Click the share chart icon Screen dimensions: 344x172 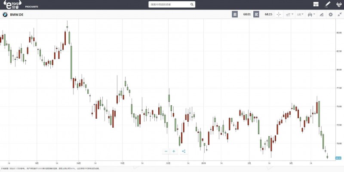(184, 151)
